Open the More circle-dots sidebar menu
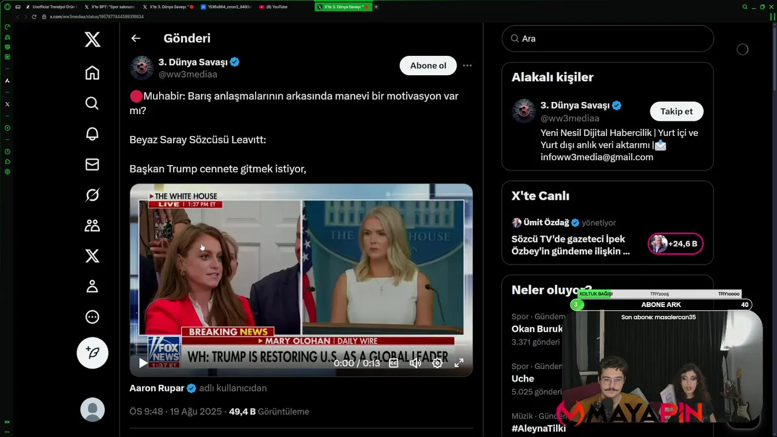 [x=92, y=317]
